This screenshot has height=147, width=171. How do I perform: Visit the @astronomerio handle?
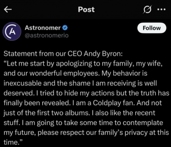tap(47, 36)
